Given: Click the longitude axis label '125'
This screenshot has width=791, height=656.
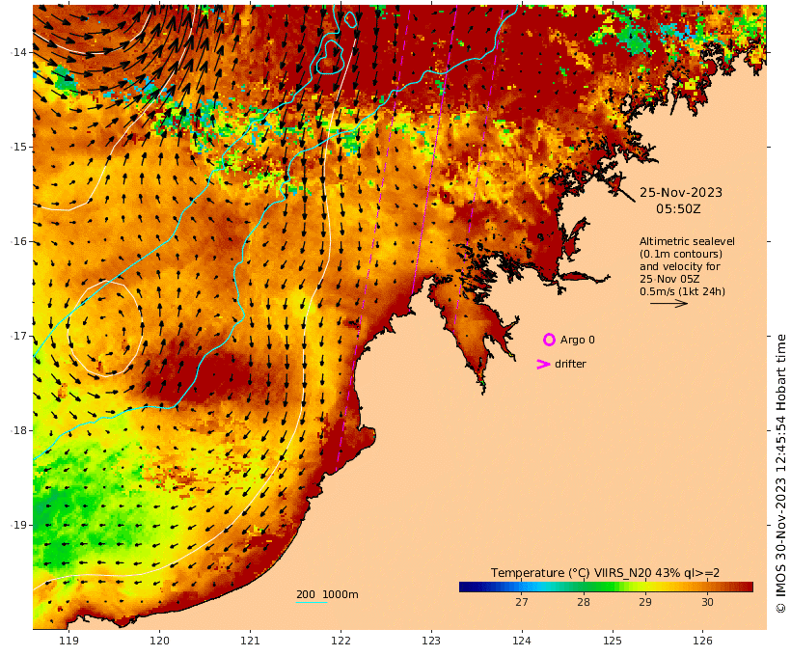Looking at the screenshot, I should (613, 641).
